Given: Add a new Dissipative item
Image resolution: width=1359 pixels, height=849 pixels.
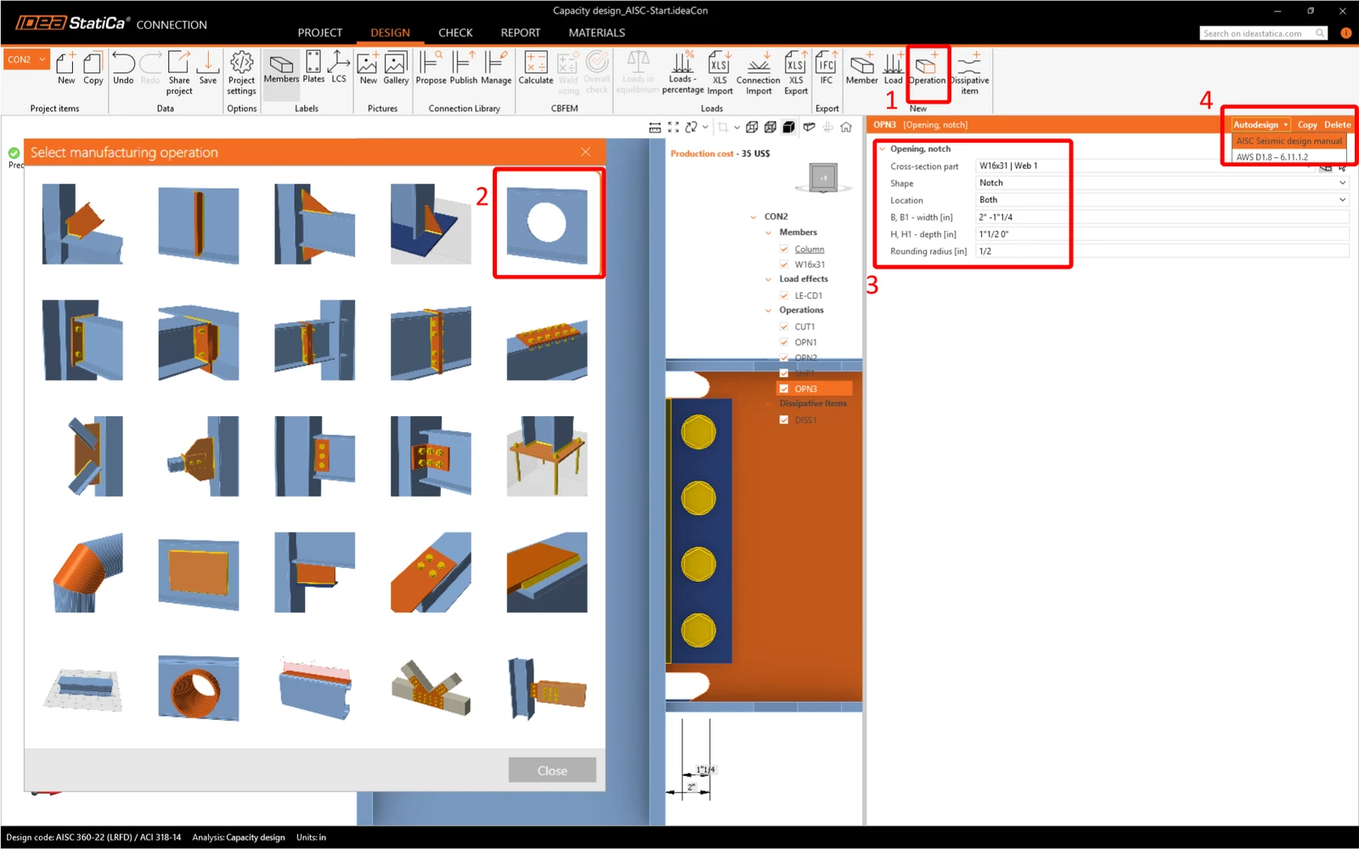Looking at the screenshot, I should [969, 73].
